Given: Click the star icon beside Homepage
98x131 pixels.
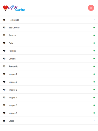Looking at the screenshot, I should pos(4,20).
